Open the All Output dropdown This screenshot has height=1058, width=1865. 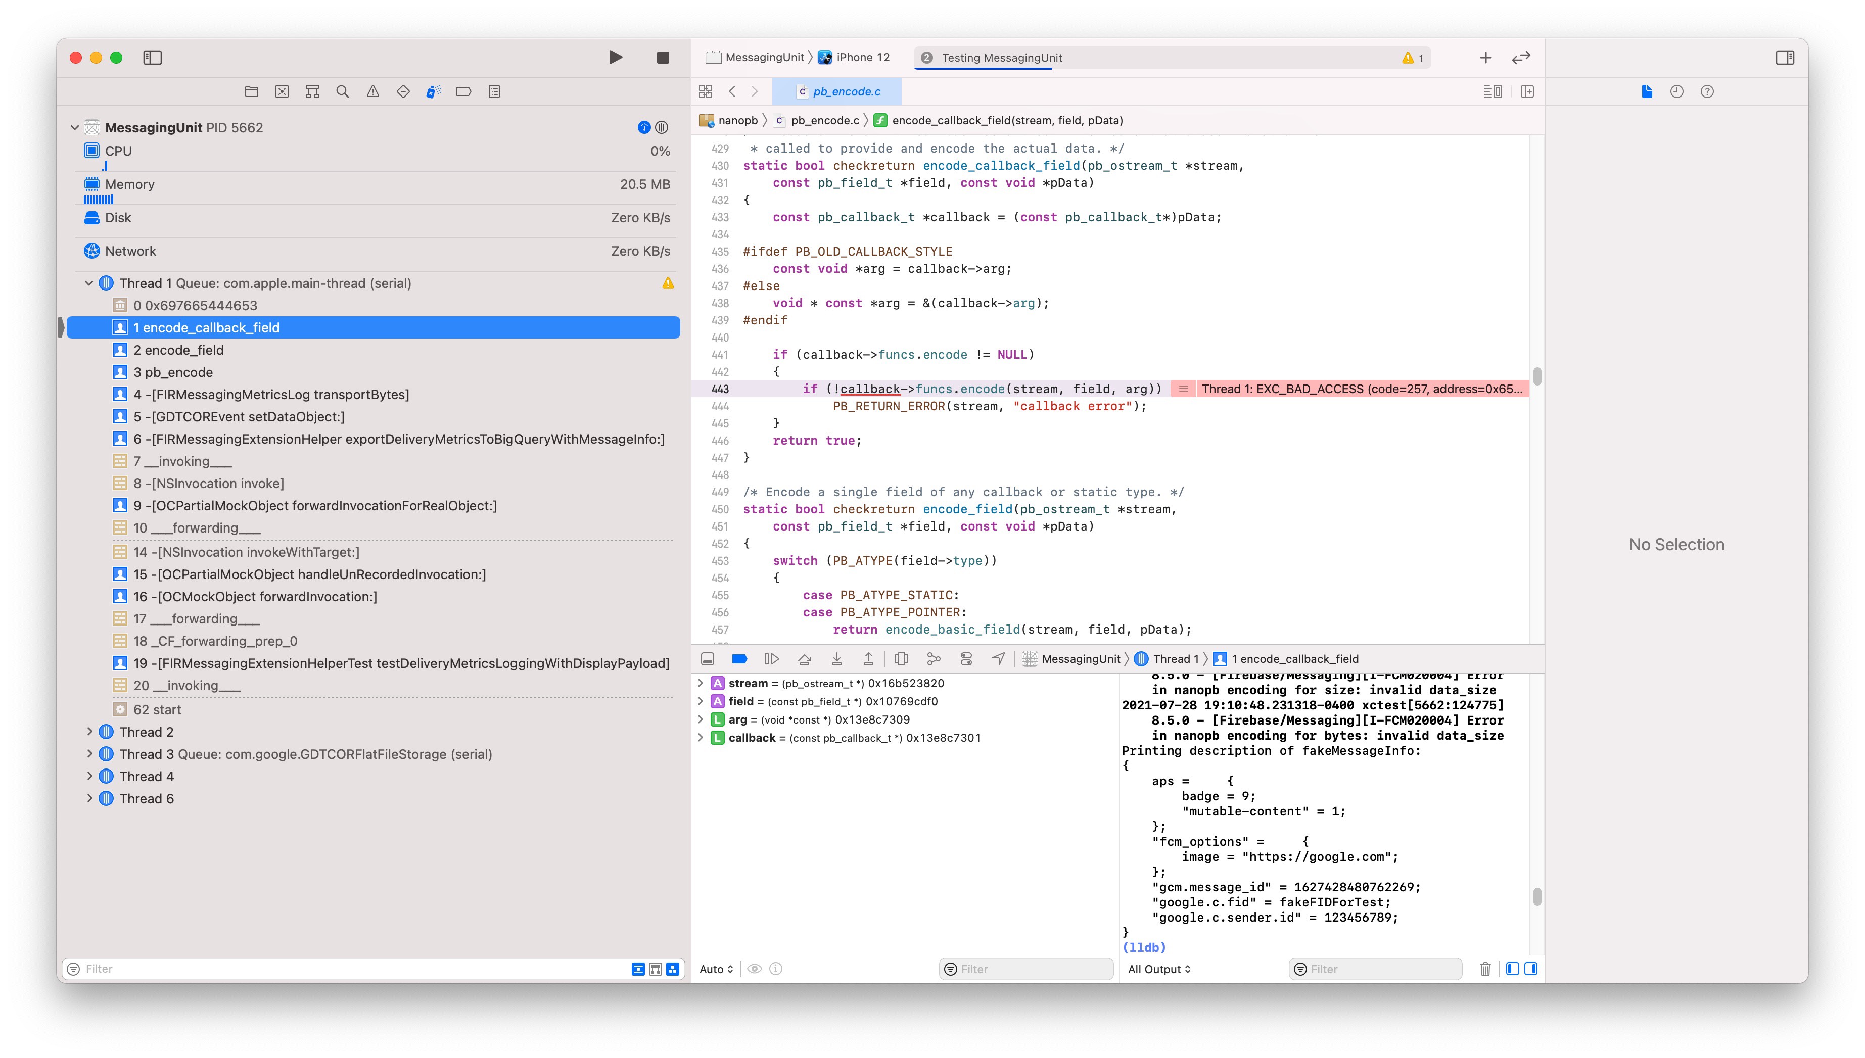[1158, 969]
